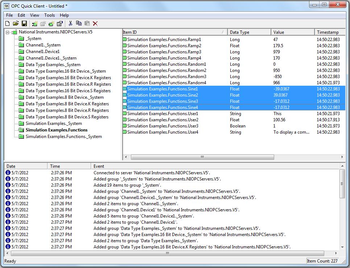Collapse the National Instruments.NIOPCServers.V5 tree node
Image resolution: width=350 pixels, height=268 pixels.
point(8,32)
